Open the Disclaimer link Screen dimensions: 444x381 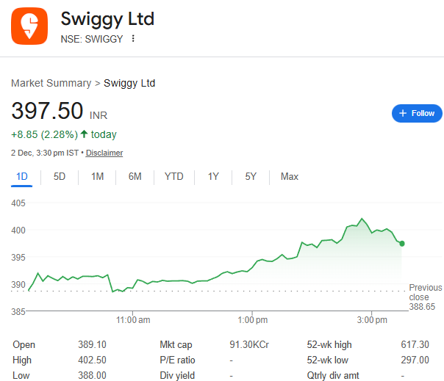[x=104, y=153]
